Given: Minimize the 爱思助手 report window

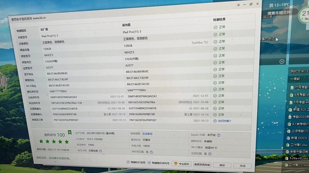Looking at the screenshot, I should point(245,4).
